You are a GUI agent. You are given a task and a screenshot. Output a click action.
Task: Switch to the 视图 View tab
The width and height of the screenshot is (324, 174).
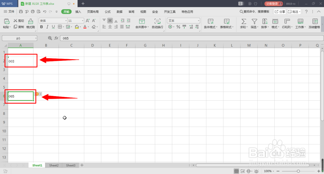pyautogui.click(x=143, y=12)
